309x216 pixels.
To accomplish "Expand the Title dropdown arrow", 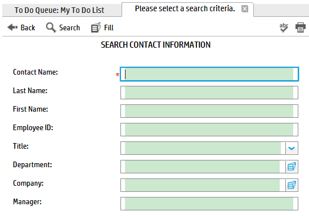I will (x=292, y=148).
